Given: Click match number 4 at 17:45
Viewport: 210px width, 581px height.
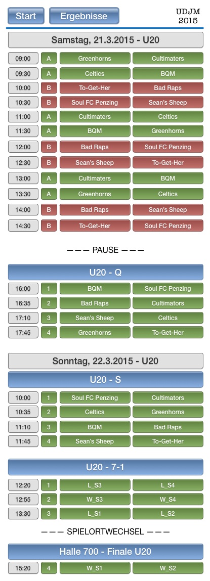Looking at the screenshot, I should [x=49, y=332].
